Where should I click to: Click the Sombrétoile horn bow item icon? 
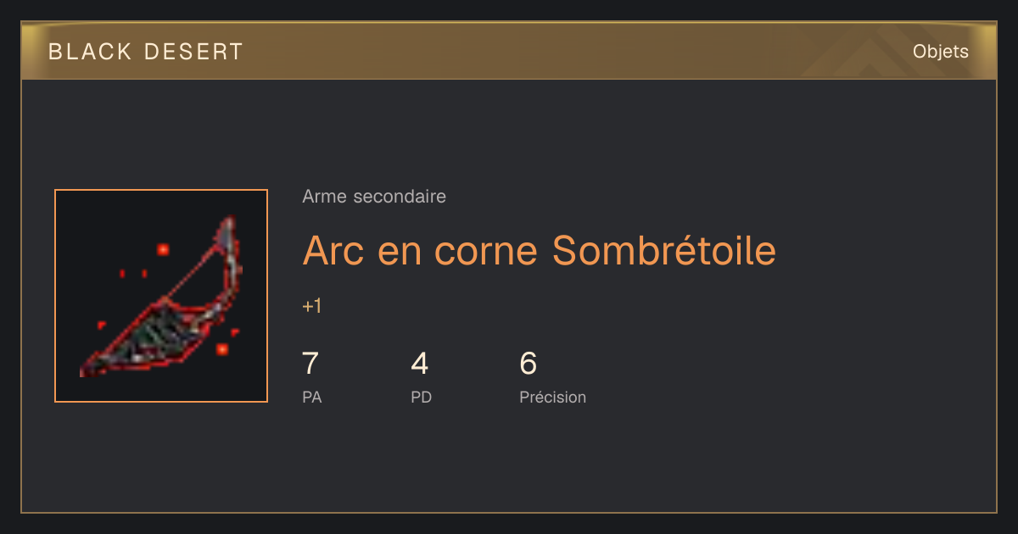point(161,296)
